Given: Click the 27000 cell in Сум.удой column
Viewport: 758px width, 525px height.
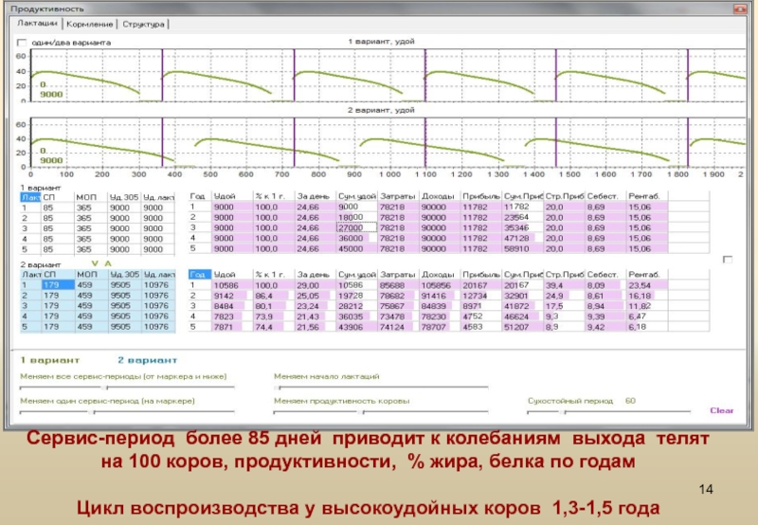Looking at the screenshot, I should pyautogui.click(x=356, y=227).
